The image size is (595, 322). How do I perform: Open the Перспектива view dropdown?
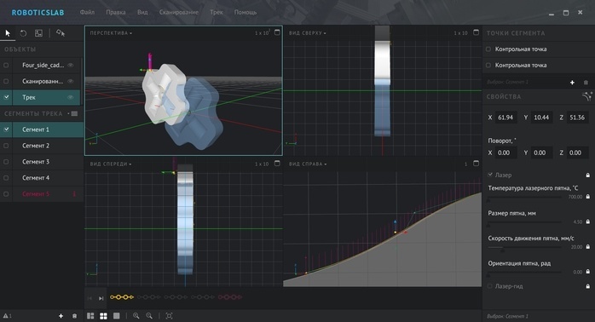click(111, 33)
